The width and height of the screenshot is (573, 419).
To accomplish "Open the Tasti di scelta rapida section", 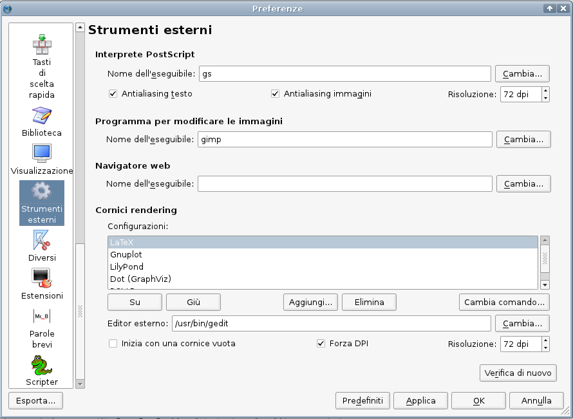I will 42,45.
